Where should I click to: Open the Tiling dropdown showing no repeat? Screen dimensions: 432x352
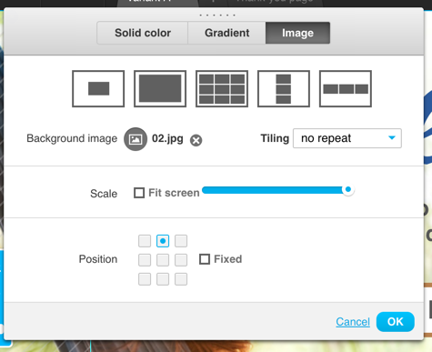[x=347, y=138]
